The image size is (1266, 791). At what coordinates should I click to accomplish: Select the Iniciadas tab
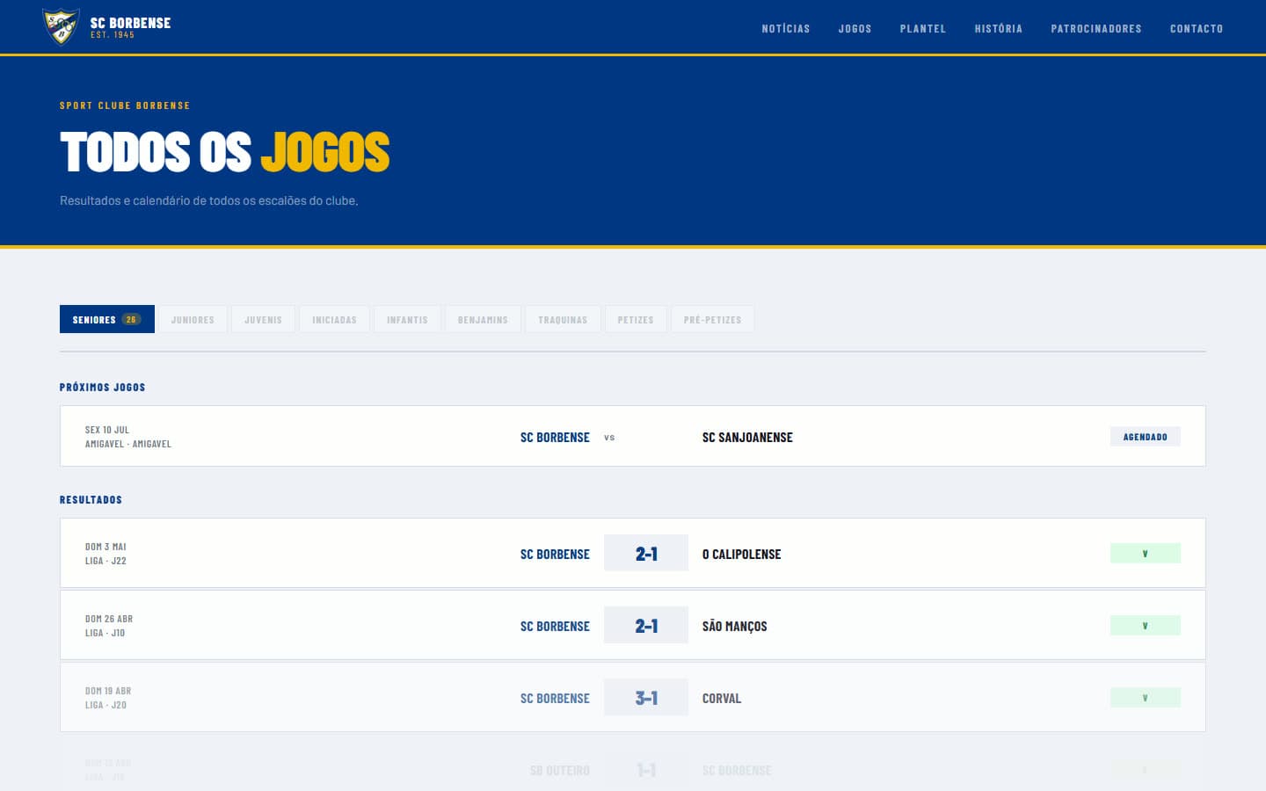point(334,319)
